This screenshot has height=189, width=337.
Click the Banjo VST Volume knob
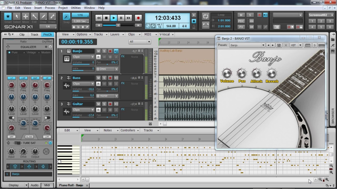click(227, 74)
